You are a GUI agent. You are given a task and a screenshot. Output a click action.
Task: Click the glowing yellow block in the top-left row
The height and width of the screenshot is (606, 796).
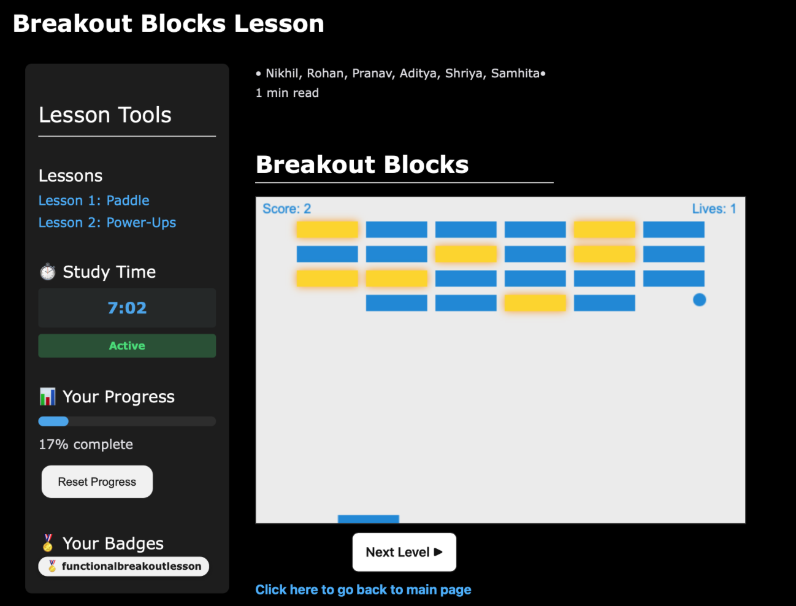pyautogui.click(x=327, y=229)
